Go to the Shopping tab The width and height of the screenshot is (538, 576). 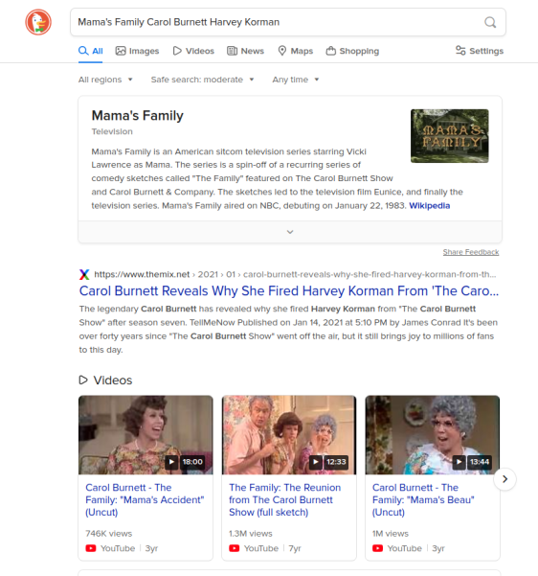[x=352, y=51]
